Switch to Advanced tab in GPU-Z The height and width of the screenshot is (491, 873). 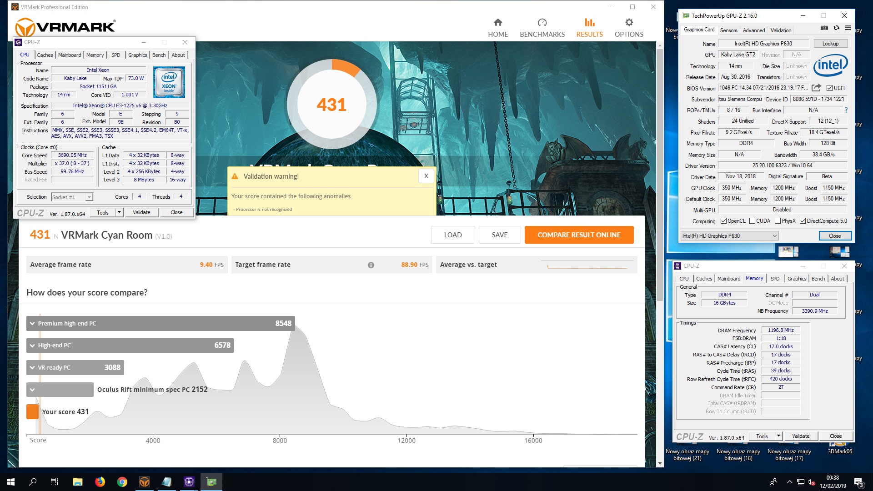coord(754,30)
